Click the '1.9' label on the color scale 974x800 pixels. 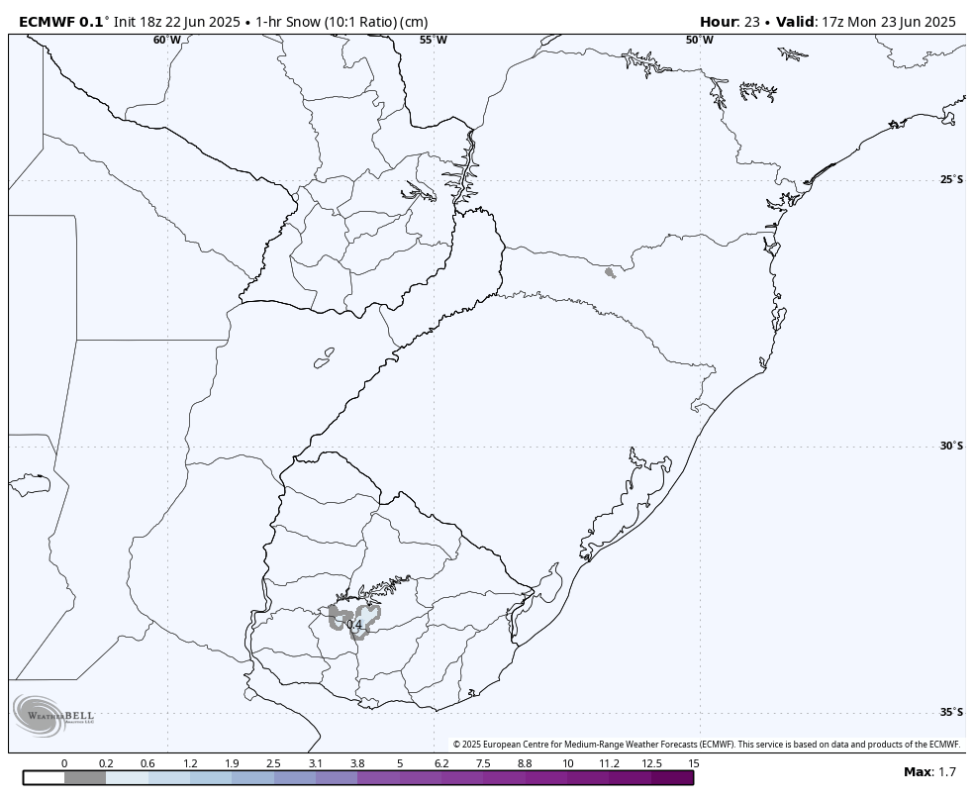pos(232,763)
